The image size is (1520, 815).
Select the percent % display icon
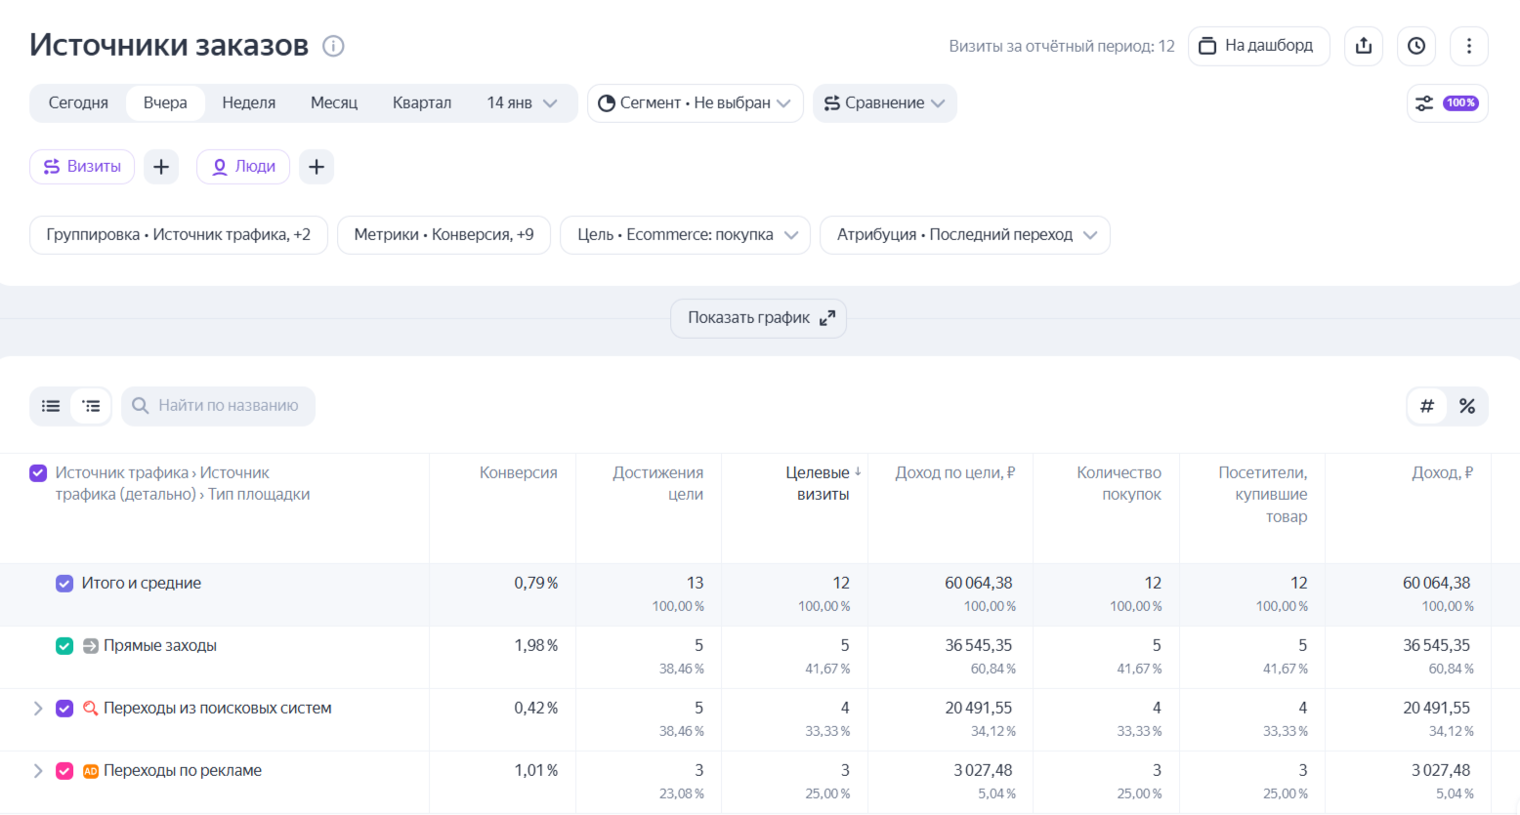1467,406
